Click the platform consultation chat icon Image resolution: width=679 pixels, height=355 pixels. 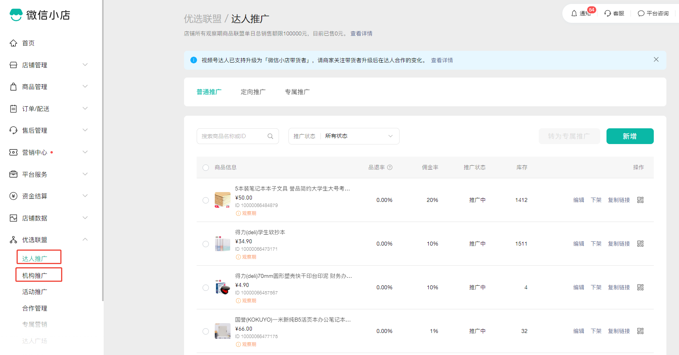click(x=641, y=13)
